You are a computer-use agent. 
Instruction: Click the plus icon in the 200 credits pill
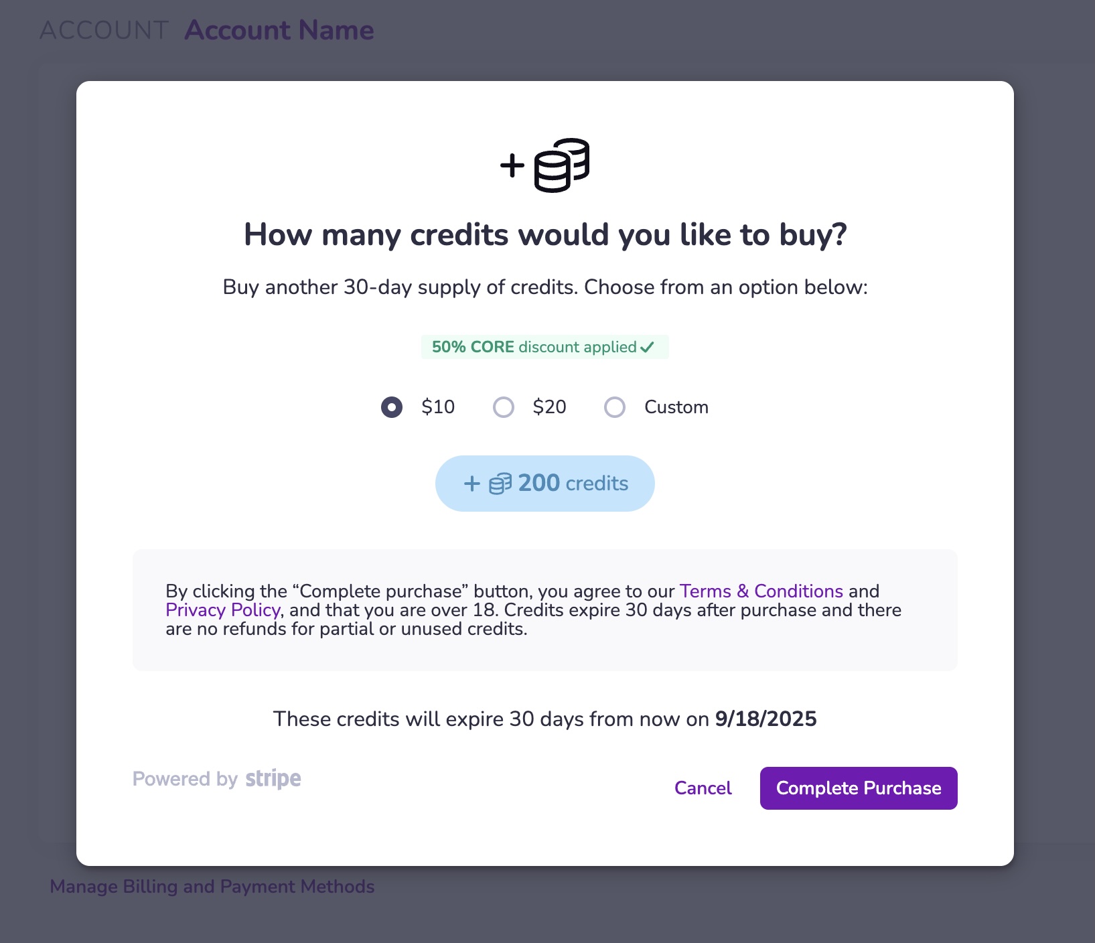pos(471,483)
